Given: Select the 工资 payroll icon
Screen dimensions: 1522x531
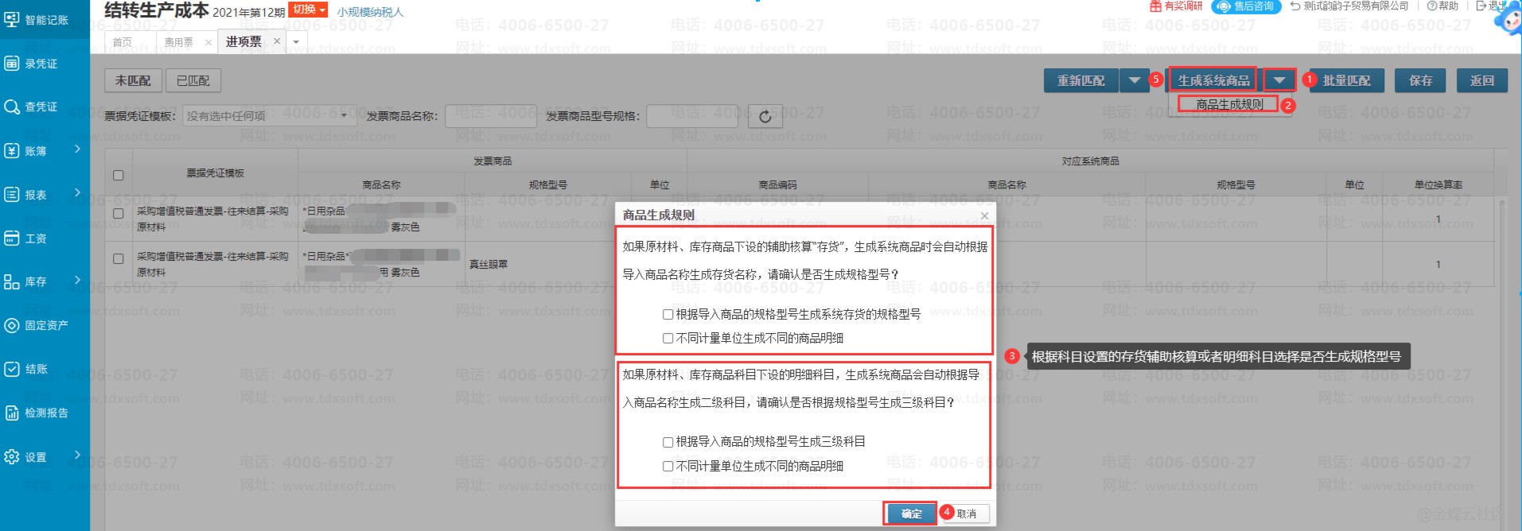Looking at the screenshot, I should pyautogui.click(x=12, y=238).
